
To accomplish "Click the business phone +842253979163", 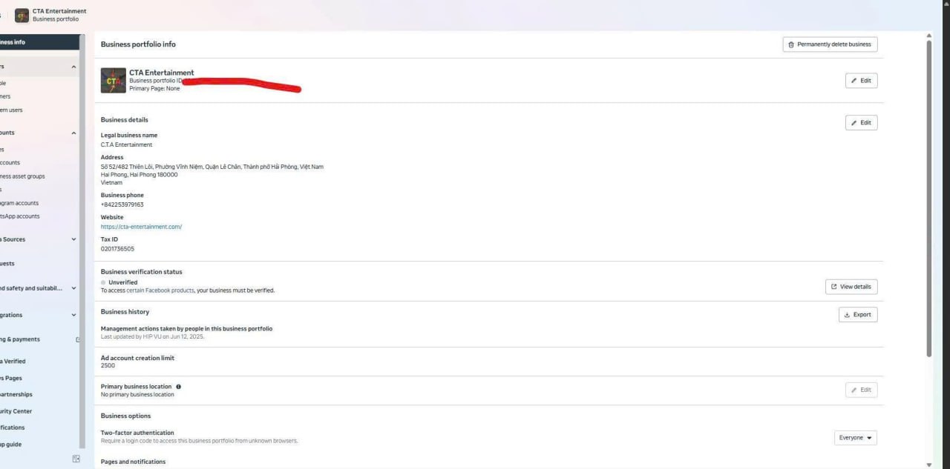I will [122, 204].
